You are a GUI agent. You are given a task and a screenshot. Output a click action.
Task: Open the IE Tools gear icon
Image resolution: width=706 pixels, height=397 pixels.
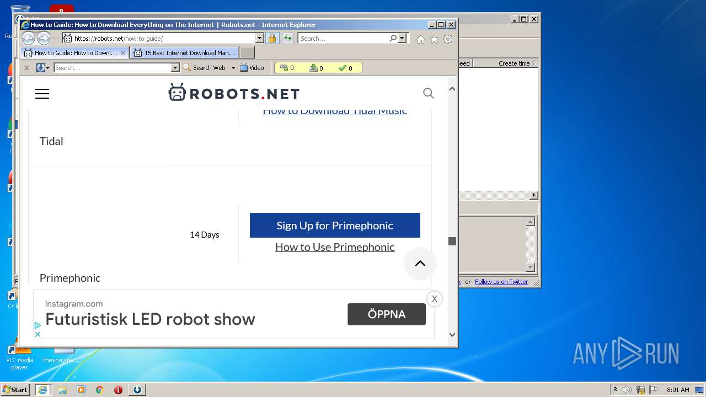click(x=448, y=39)
